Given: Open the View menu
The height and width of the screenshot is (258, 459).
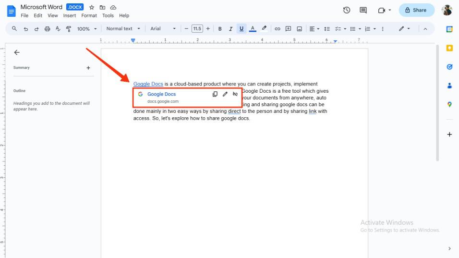Looking at the screenshot, I should click(53, 15).
